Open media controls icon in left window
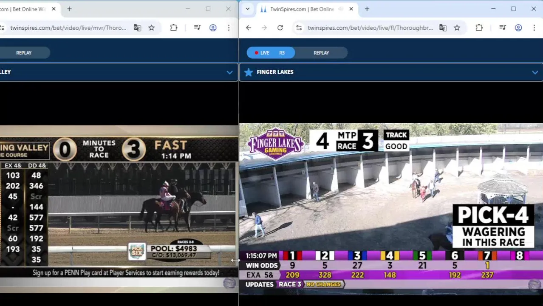Screen dimensions: 543x306 pyautogui.click(x=197, y=28)
